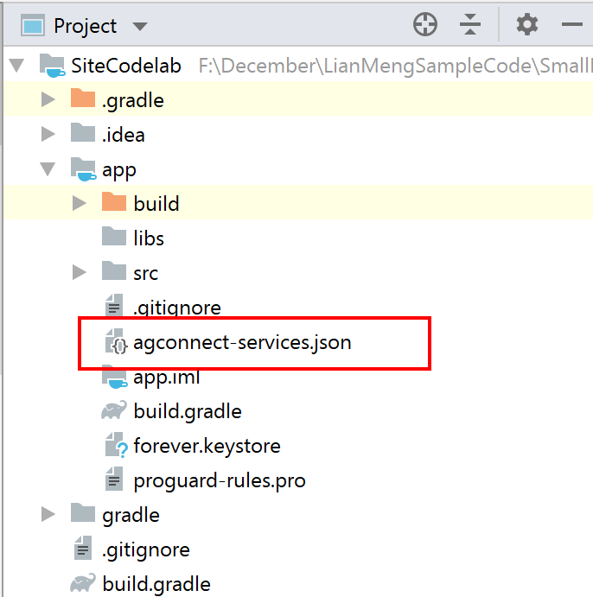Image resolution: width=593 pixels, height=597 pixels.
Task: Expand the .gradle folder
Action: 48,100
